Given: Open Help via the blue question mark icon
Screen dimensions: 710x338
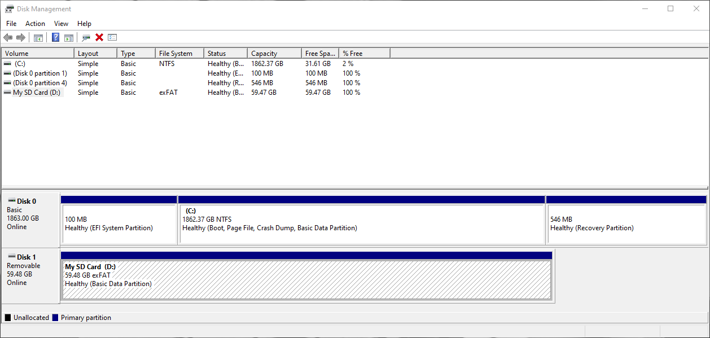Looking at the screenshot, I should (56, 38).
